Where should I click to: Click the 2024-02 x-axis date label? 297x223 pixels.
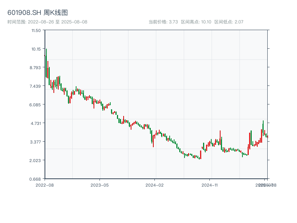point(155,185)
